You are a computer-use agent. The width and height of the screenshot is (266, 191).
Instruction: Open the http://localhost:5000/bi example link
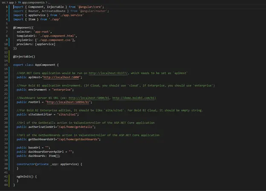[x=89, y=98]
